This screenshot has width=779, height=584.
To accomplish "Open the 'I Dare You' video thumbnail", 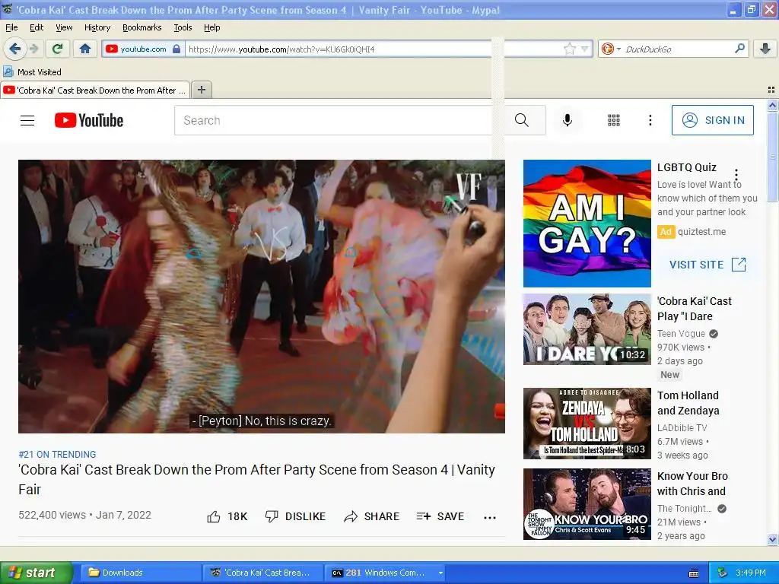I will click(x=587, y=329).
